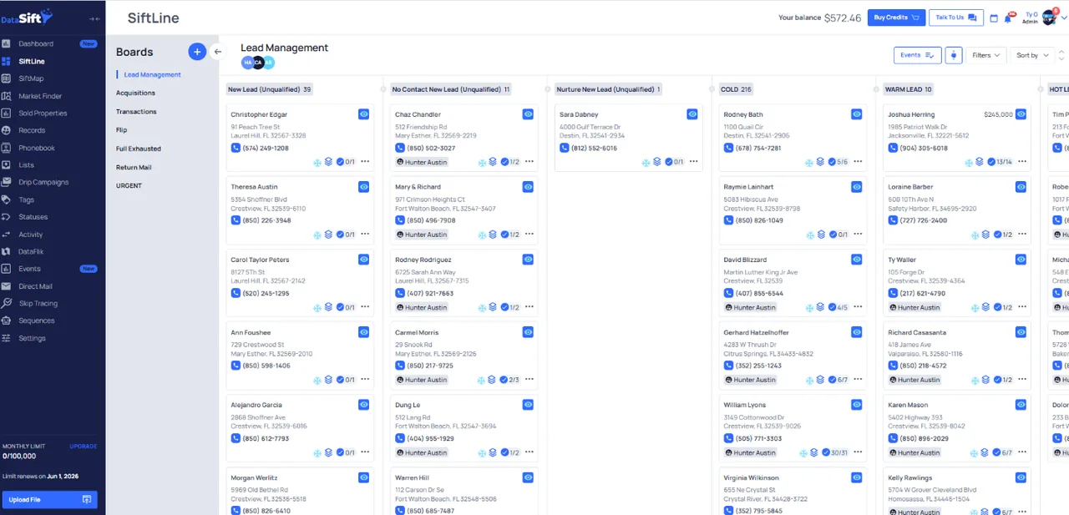1069x515 pixels.
Task: Click the HA member avatar
Action: pos(247,63)
